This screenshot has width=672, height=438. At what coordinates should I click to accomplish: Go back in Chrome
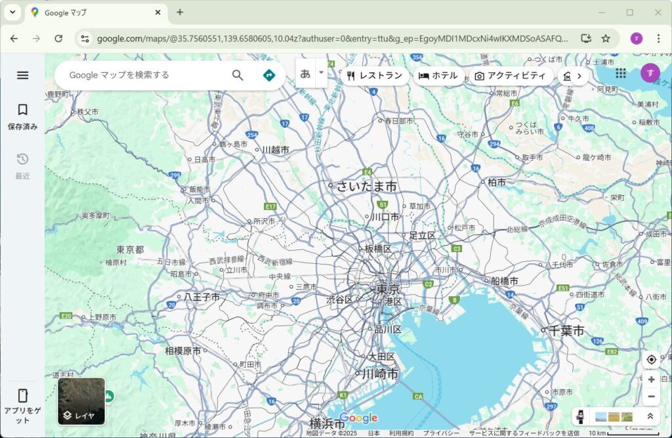[x=14, y=39]
